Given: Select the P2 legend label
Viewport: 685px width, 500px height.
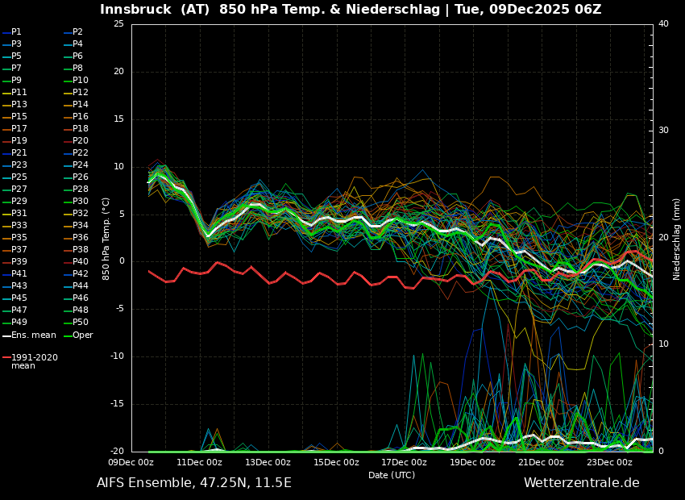Looking at the screenshot, I should click(x=77, y=32).
